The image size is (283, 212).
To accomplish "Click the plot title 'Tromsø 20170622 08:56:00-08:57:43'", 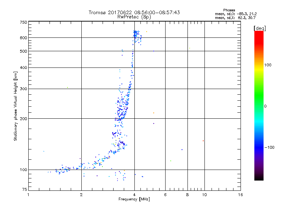I will pyautogui.click(x=134, y=12).
